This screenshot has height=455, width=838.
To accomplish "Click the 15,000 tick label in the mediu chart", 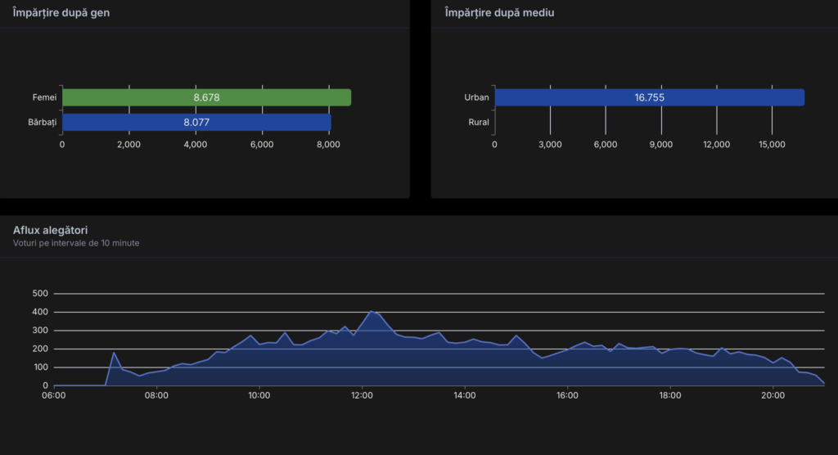I will pyautogui.click(x=772, y=145).
